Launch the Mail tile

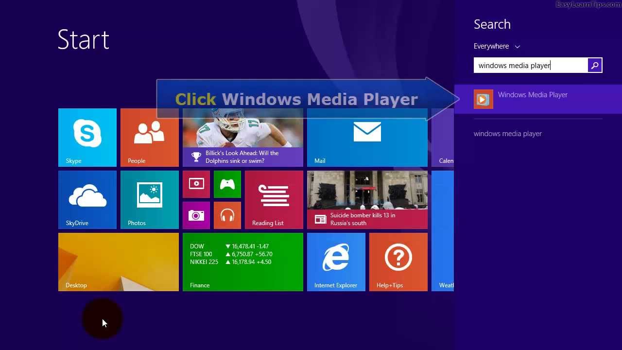tap(367, 138)
